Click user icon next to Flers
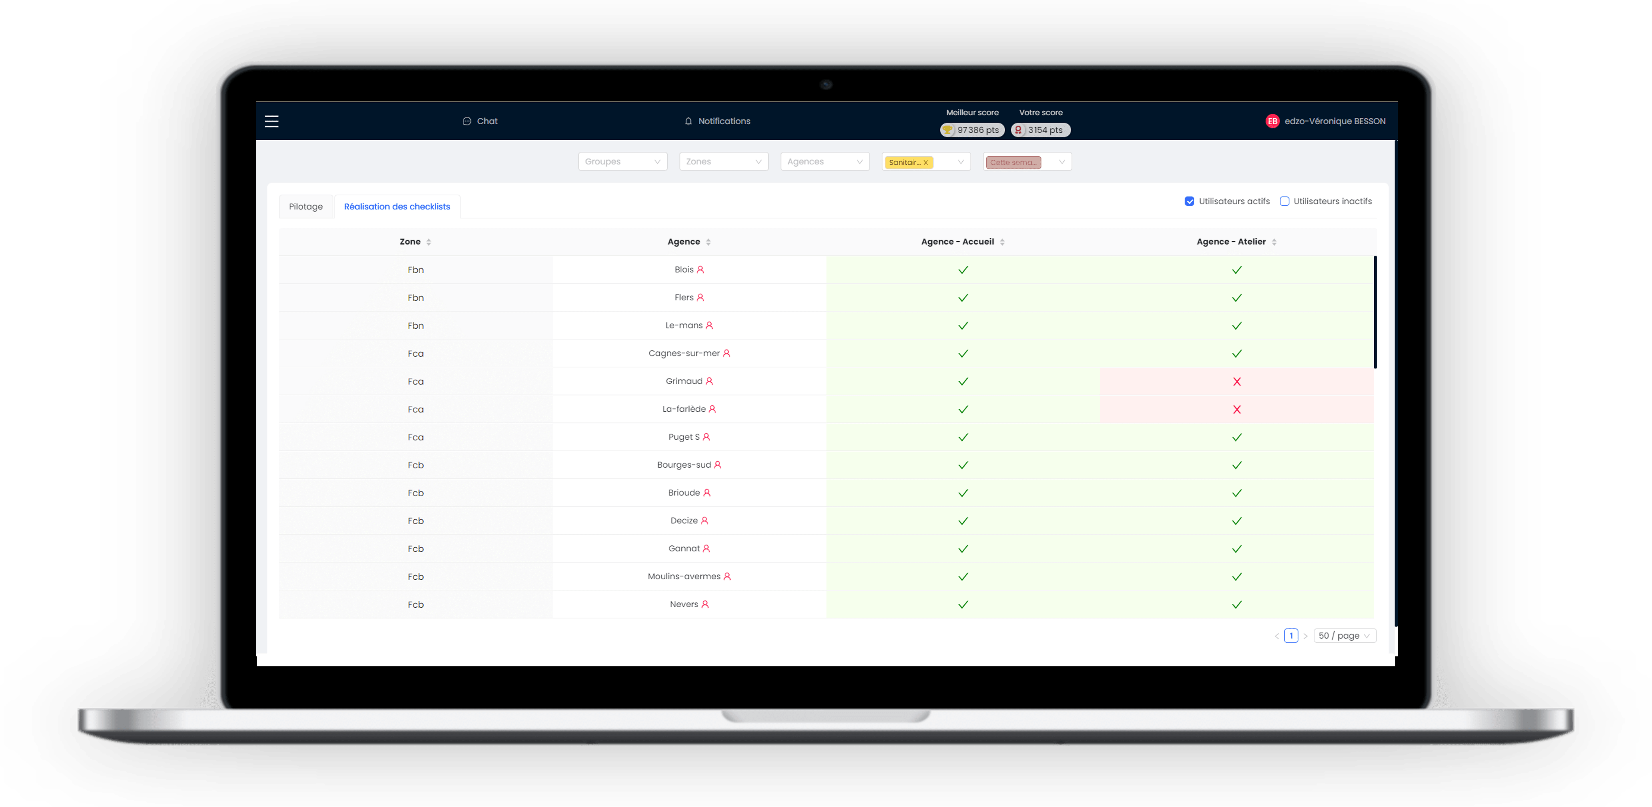This screenshot has width=1652, height=807. click(x=700, y=297)
